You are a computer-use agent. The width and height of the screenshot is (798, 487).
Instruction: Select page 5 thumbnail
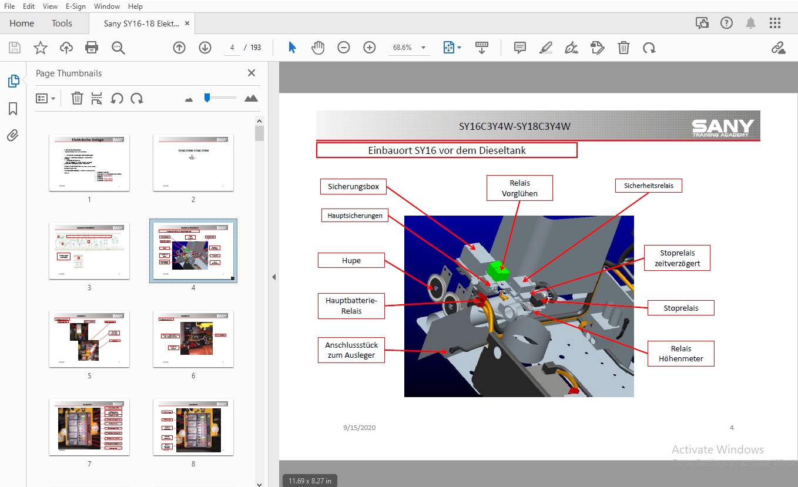[89, 339]
